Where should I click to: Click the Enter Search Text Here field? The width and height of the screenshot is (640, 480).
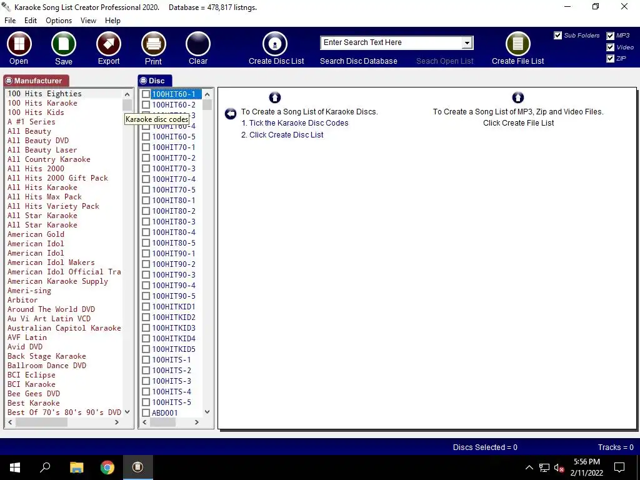click(x=392, y=43)
